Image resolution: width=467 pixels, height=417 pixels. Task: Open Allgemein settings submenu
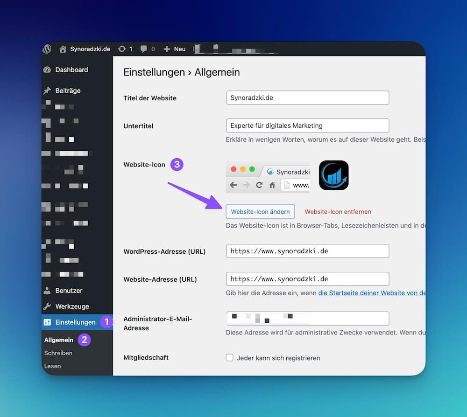point(59,340)
